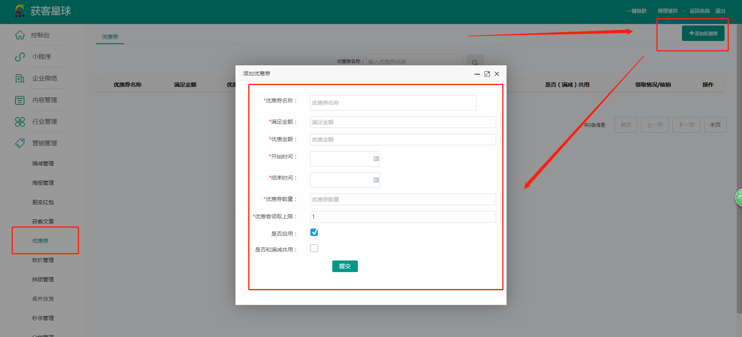Open the 开始时间 calendar picker
This screenshot has width=742, height=337.
click(376, 159)
